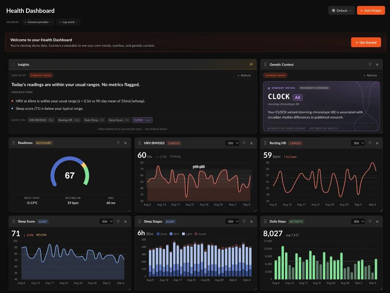Click the Readiness gauge showing 67
This screenshot has height=293, width=390.
70,172
